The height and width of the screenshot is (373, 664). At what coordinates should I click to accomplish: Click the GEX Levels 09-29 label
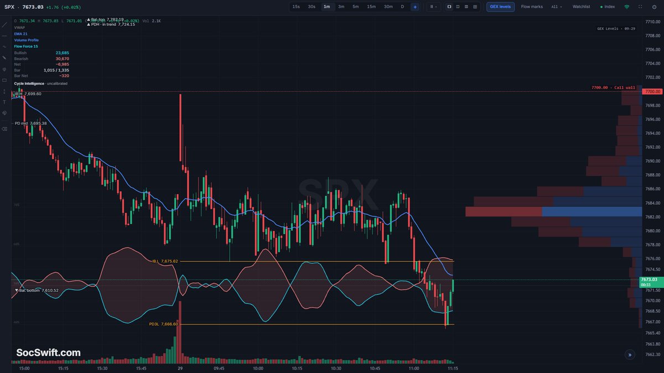616,28
